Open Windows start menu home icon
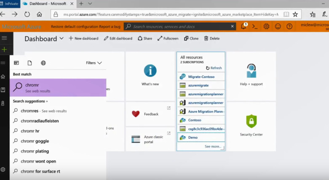The height and width of the screenshot is (180, 329). (x=3, y=77)
